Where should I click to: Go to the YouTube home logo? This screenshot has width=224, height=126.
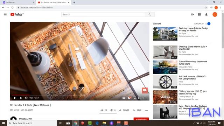tap(16, 14)
